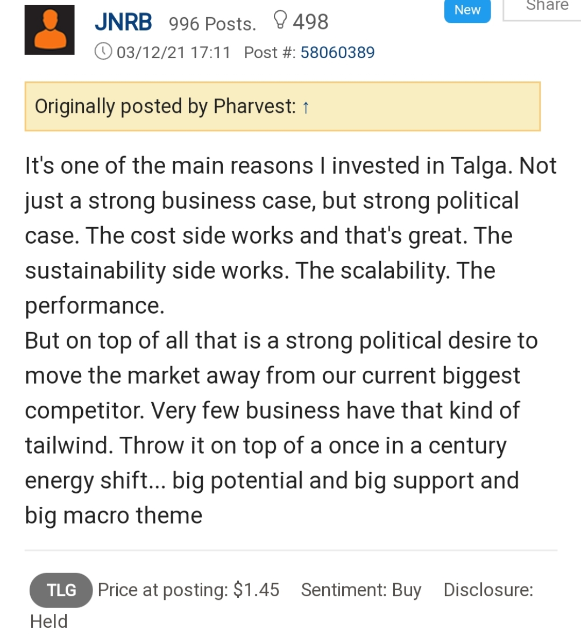Click the clock timestamp icon
The image size is (581, 644).
103,52
